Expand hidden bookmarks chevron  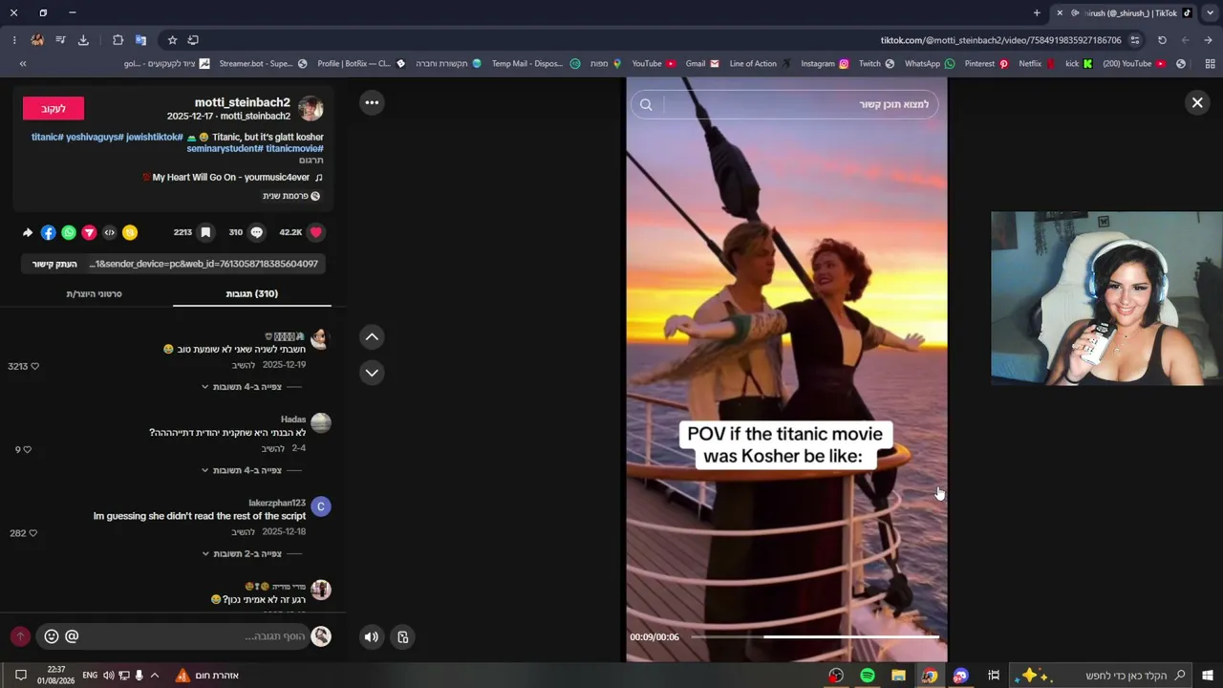tap(23, 64)
